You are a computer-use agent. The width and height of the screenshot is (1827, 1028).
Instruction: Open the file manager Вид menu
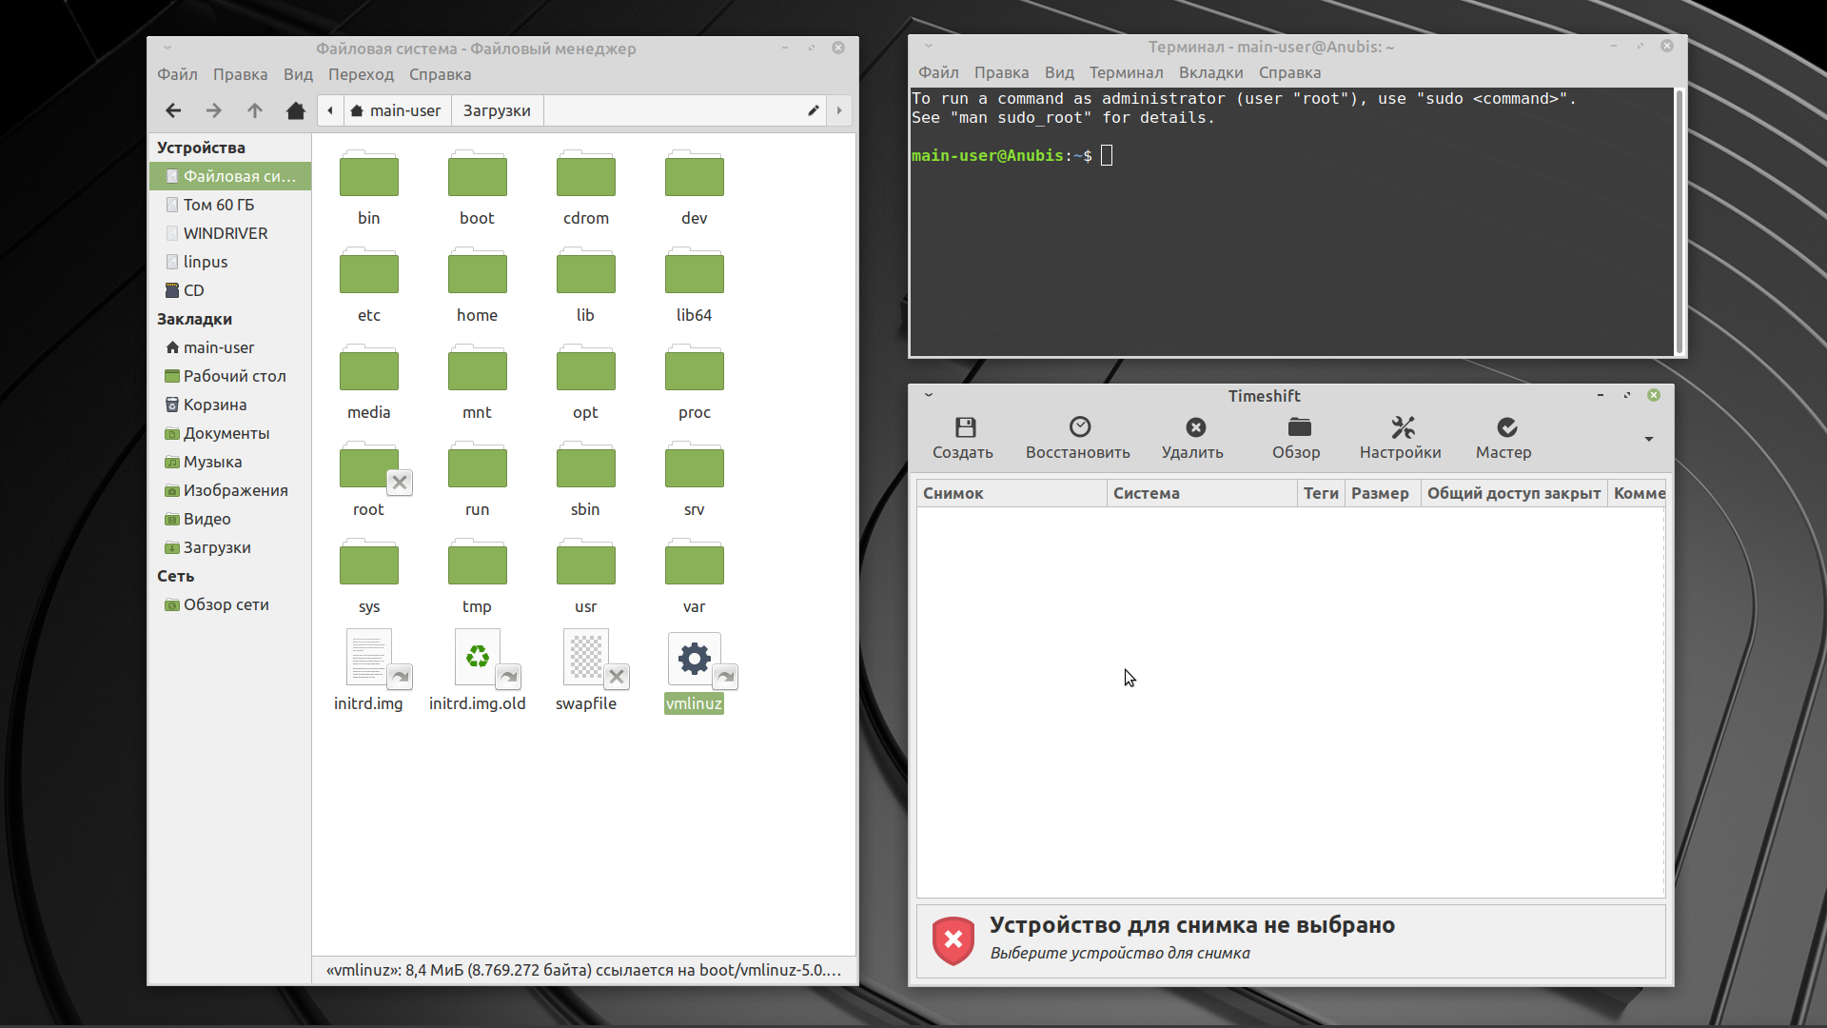[298, 74]
